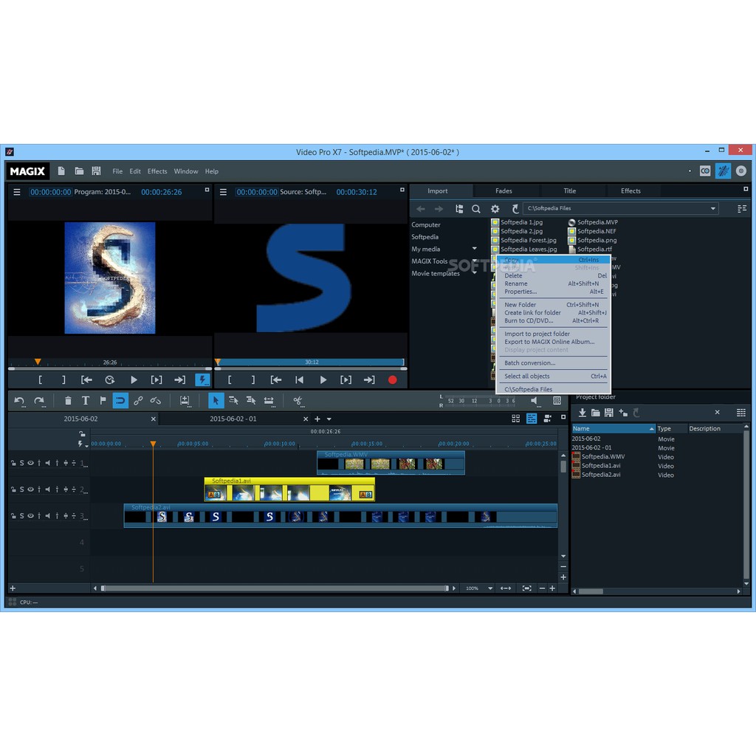756x756 pixels.
Task: Open the Effects menu in menu bar
Action: [x=157, y=171]
